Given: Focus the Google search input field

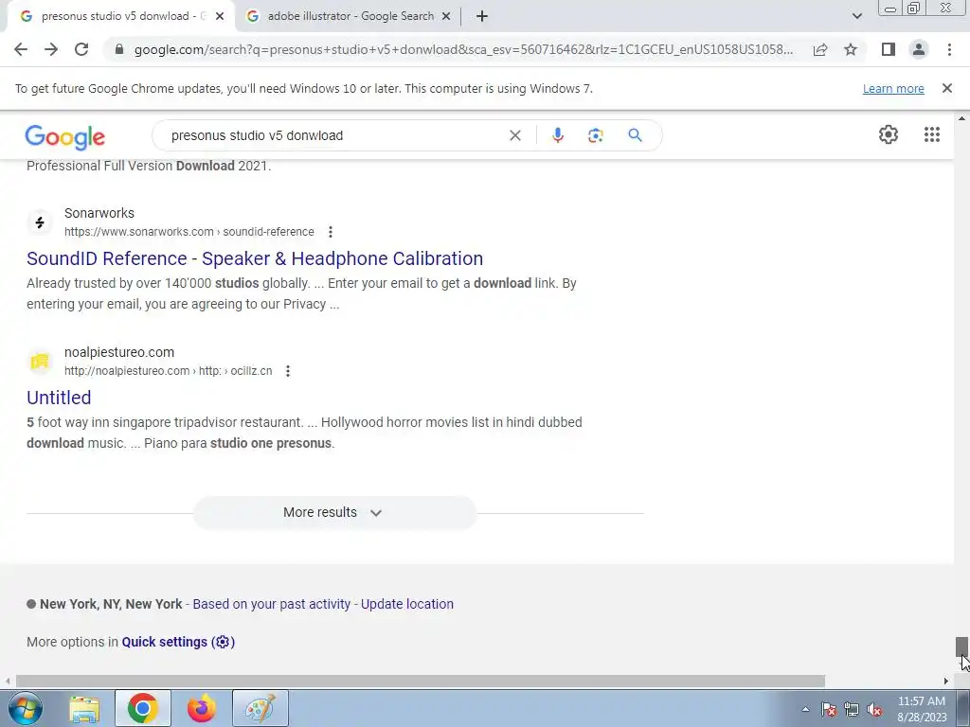Looking at the screenshot, I should click(334, 135).
